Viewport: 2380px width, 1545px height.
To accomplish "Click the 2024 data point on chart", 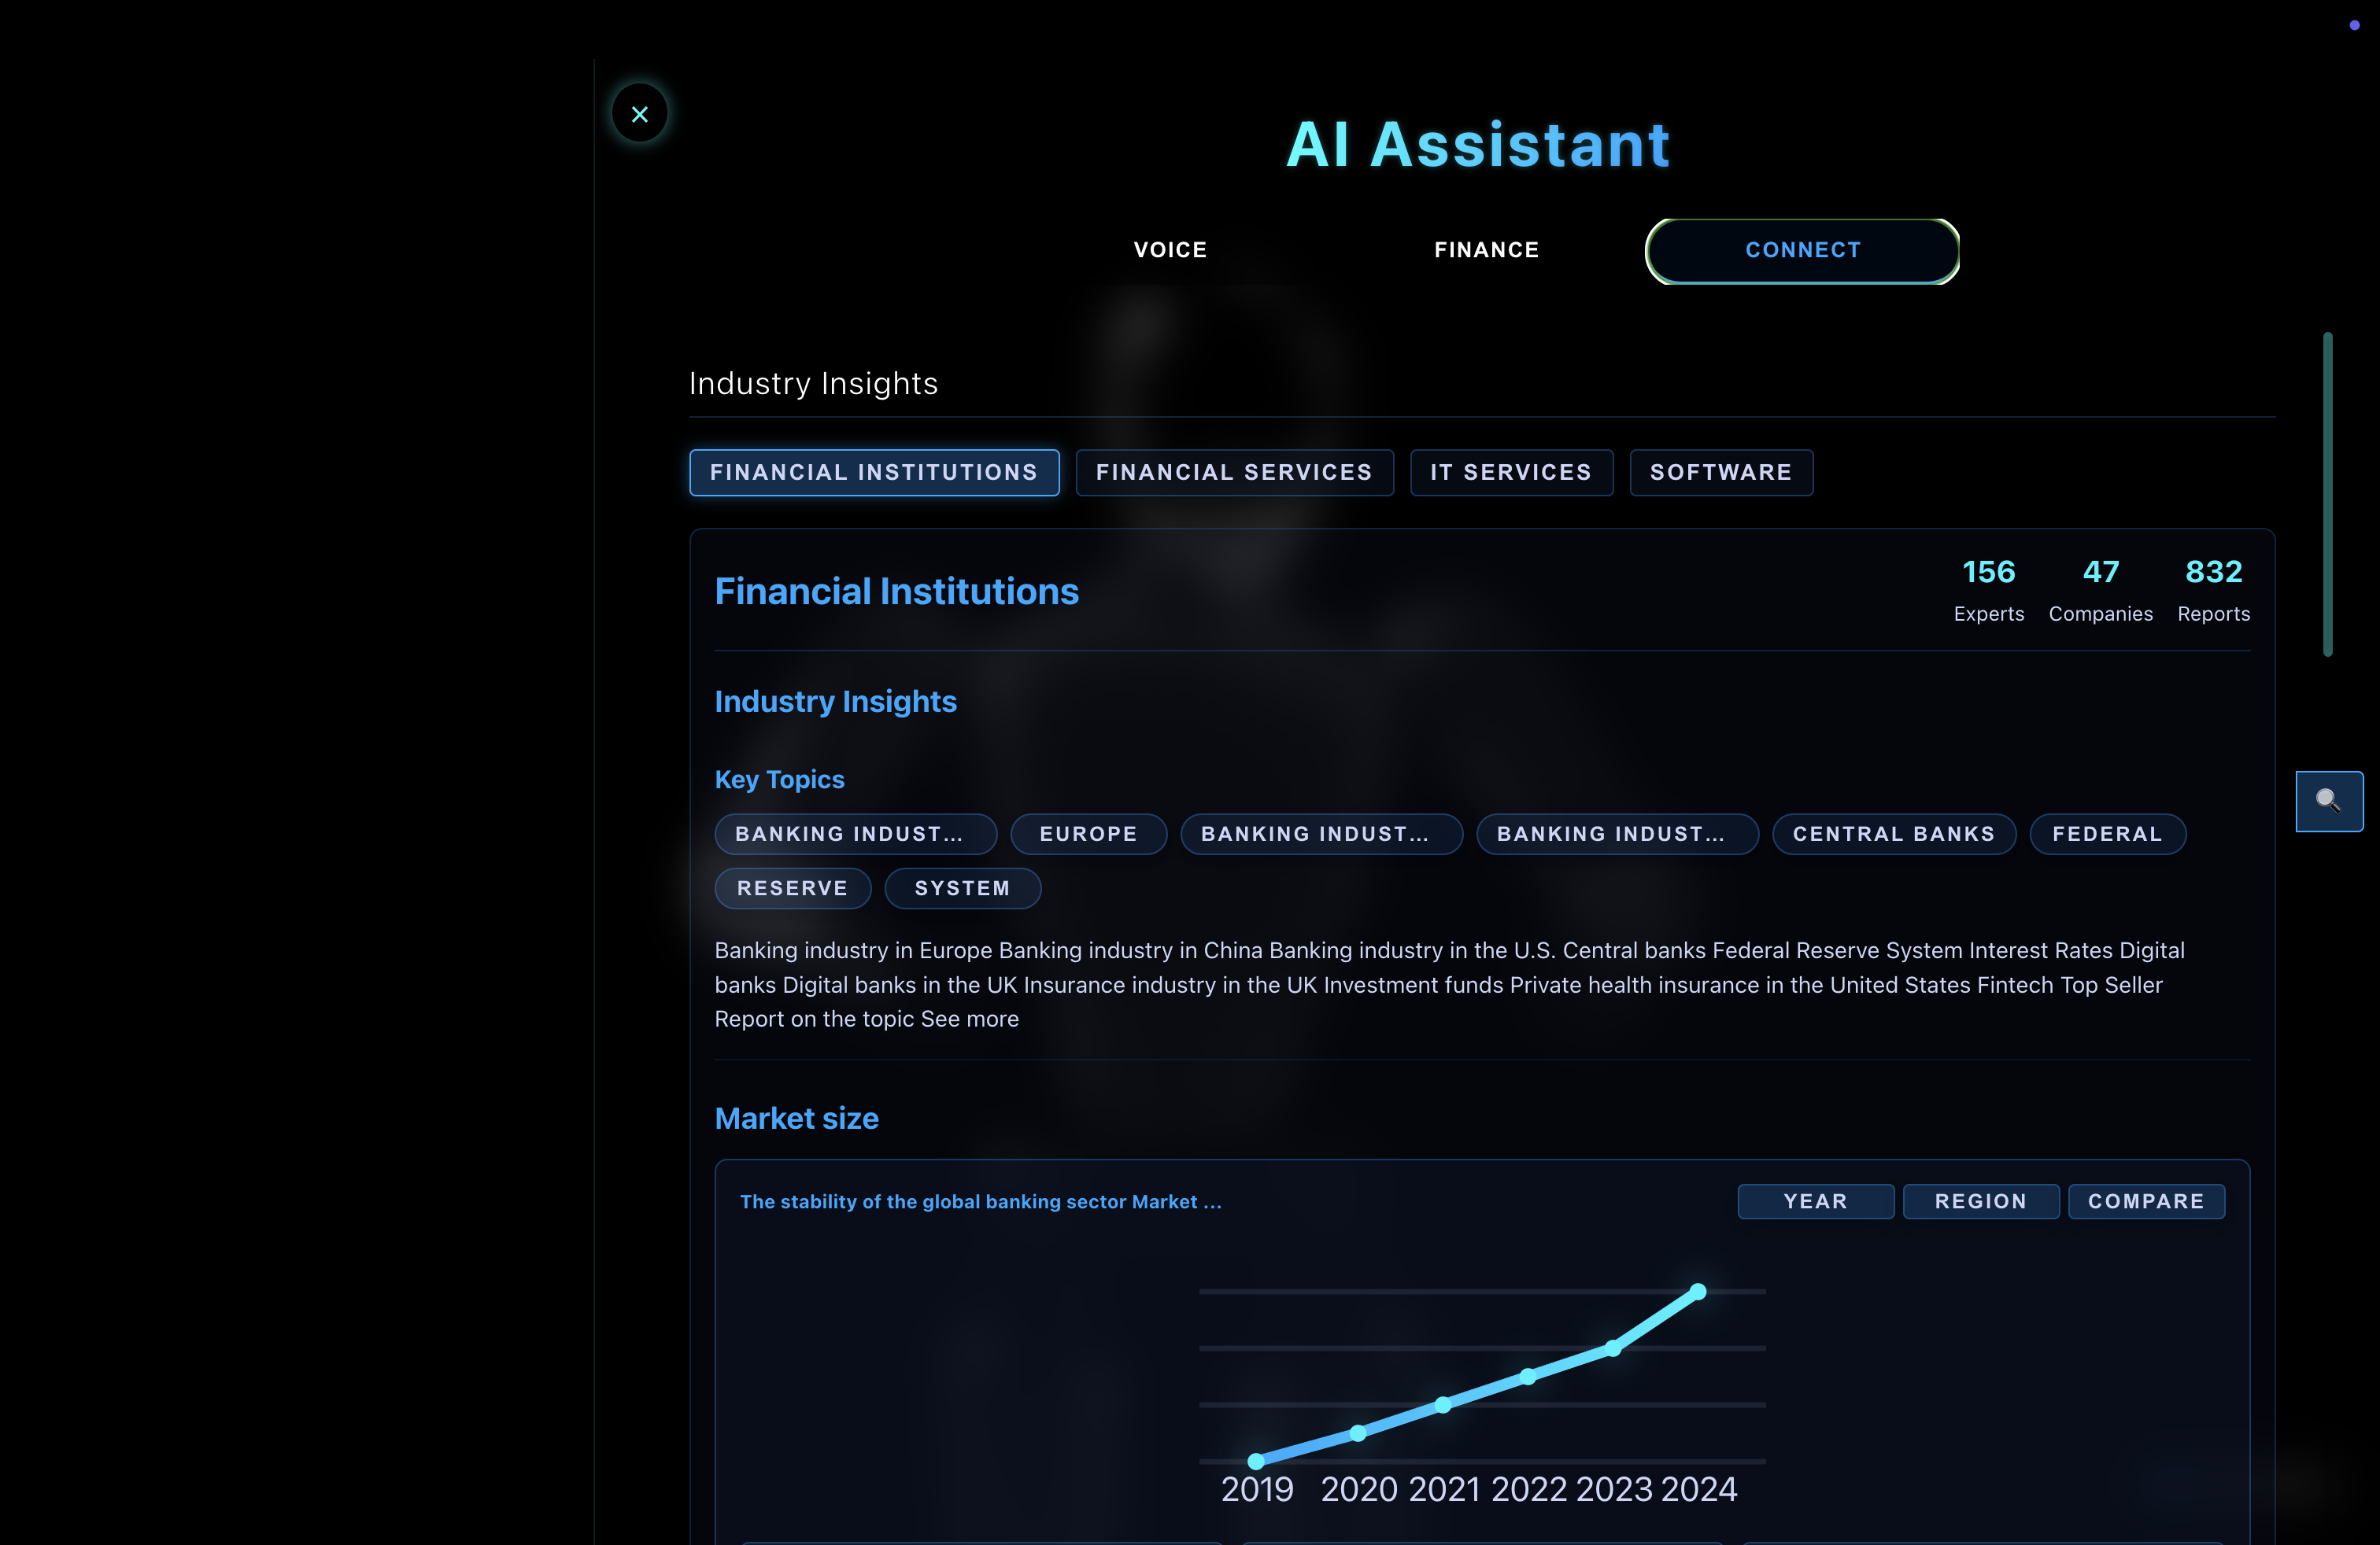I will [x=1697, y=1291].
